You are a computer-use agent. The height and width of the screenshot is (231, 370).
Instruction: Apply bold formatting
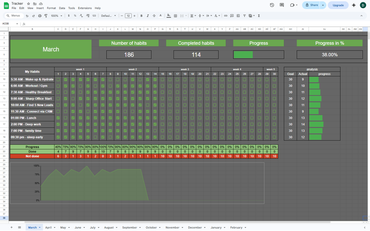[142, 16]
